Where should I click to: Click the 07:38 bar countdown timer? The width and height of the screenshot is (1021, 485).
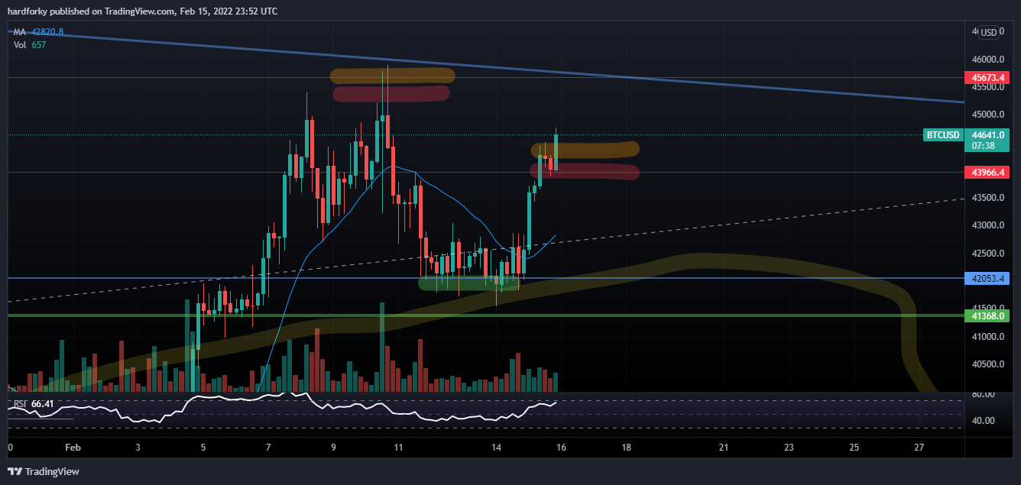tap(982, 144)
